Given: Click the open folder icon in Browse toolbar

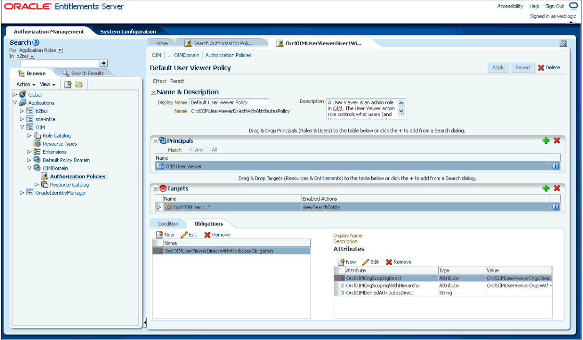Looking at the screenshot, I should click(79, 85).
